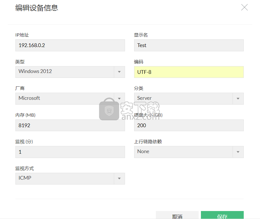Click the 内存 (MB) label

(25, 115)
